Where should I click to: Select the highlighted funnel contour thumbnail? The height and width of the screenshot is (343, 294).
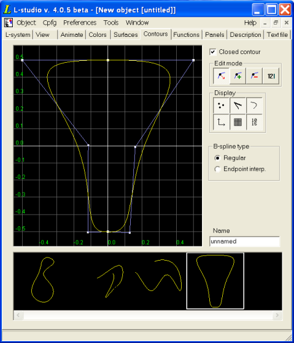215,281
